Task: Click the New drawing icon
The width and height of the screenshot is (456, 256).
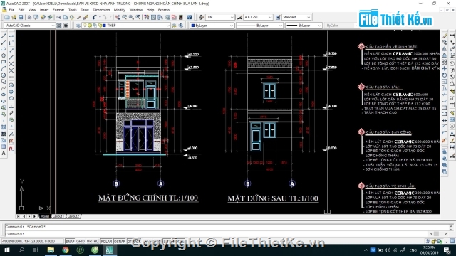Action: (7, 17)
